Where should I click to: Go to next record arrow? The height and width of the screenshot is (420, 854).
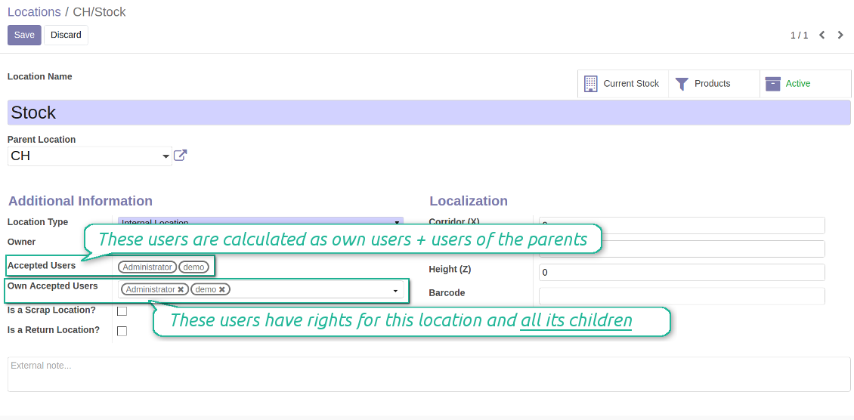pyautogui.click(x=840, y=36)
